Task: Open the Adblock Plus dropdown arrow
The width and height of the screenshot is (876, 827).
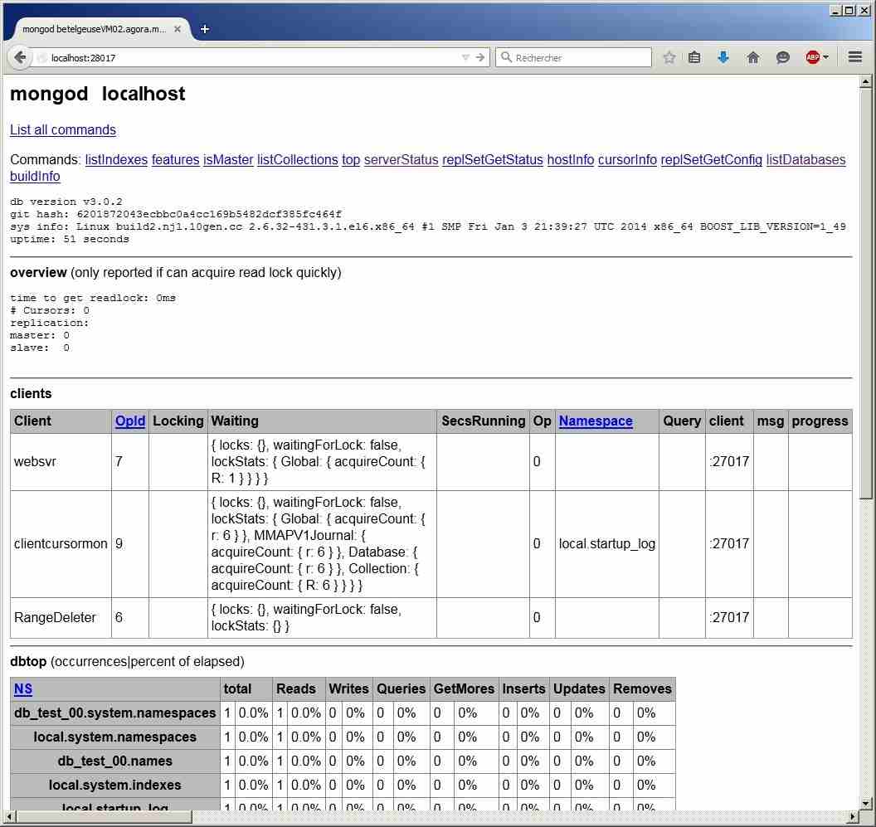Action: coord(826,57)
